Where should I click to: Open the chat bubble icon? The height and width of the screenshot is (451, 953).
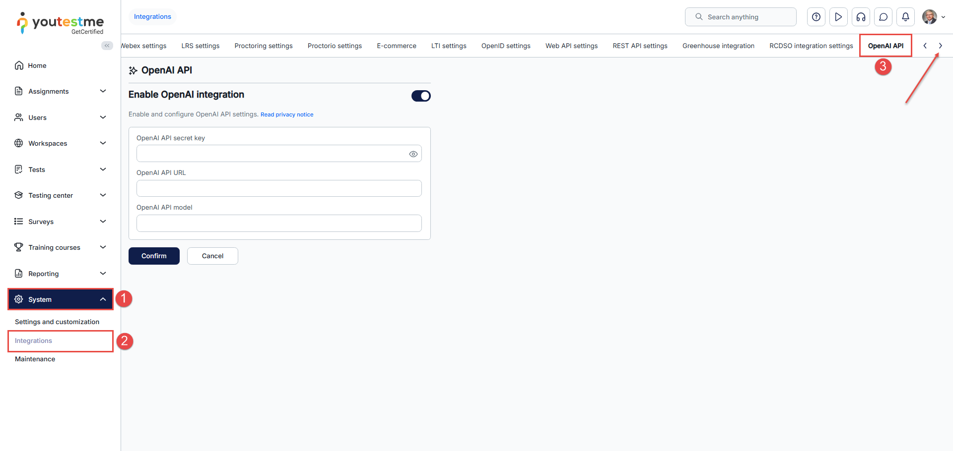pos(883,17)
